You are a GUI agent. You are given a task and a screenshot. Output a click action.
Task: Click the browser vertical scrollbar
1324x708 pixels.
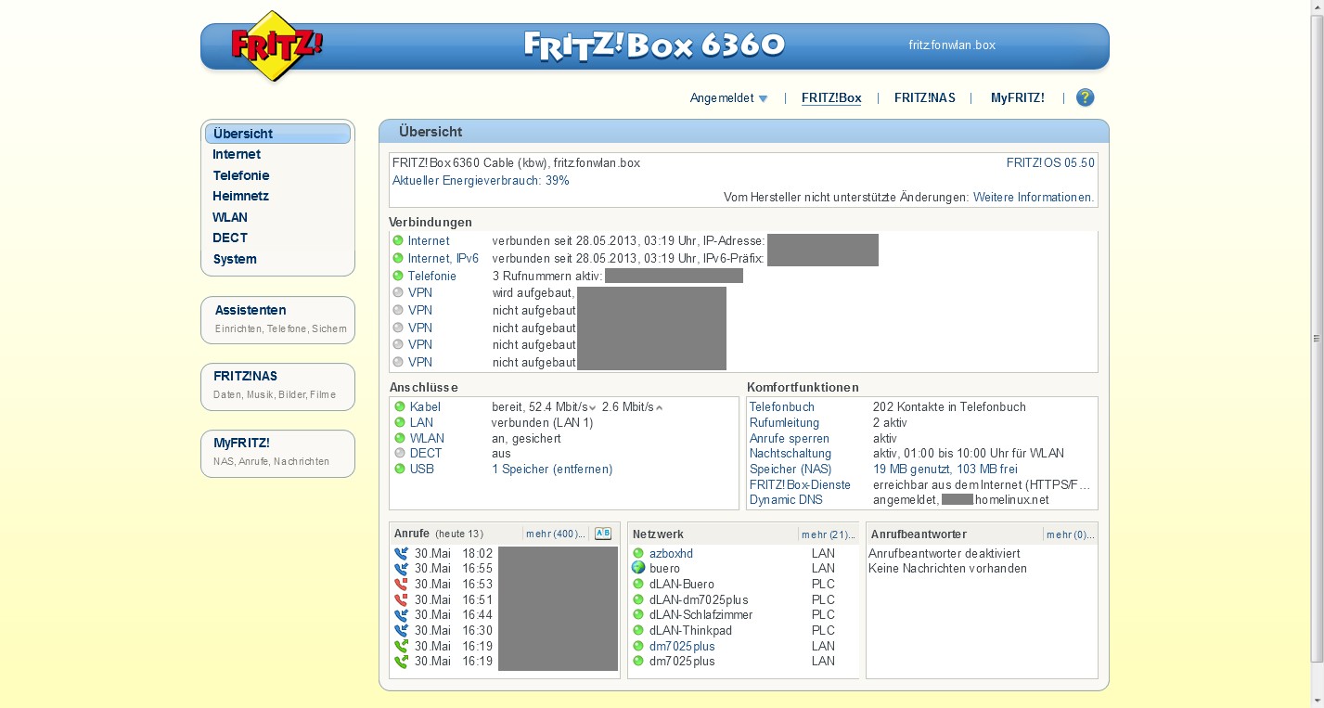[x=1317, y=338]
